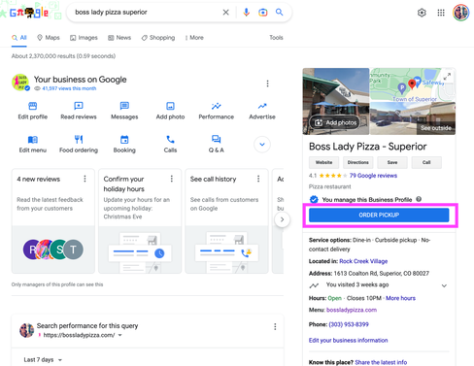
Task: Open the Messages icon
Action: tap(124, 106)
